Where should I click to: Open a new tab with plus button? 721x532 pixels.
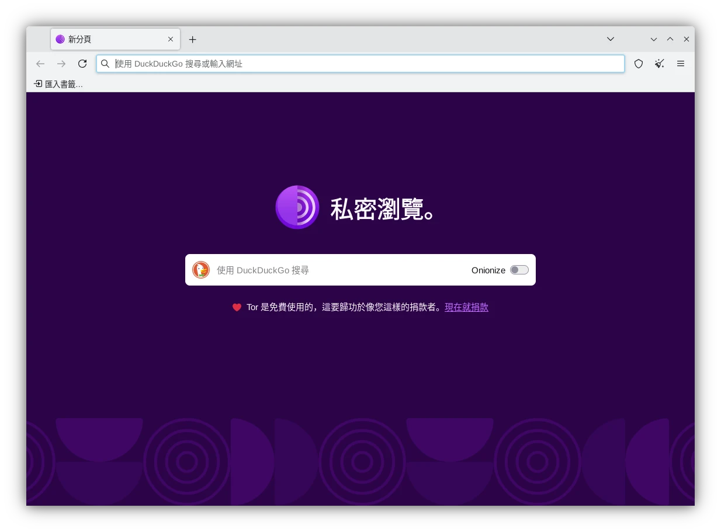pyautogui.click(x=192, y=39)
